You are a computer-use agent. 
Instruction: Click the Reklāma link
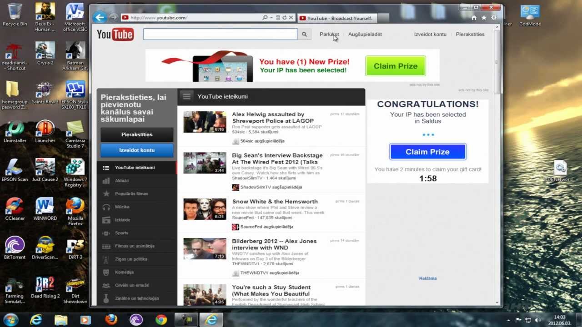428,278
